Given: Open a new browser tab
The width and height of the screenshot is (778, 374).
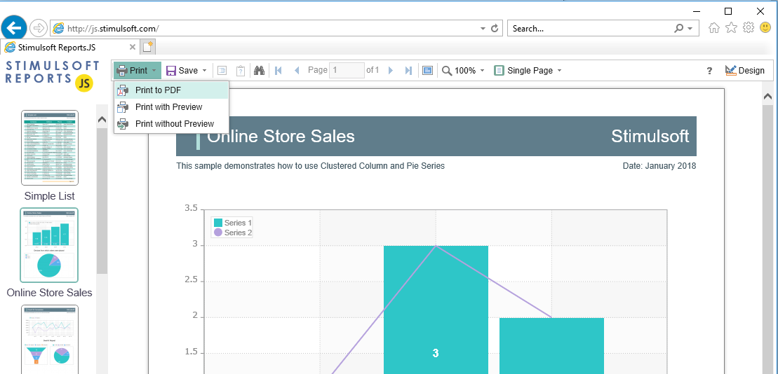Looking at the screenshot, I should tap(148, 47).
